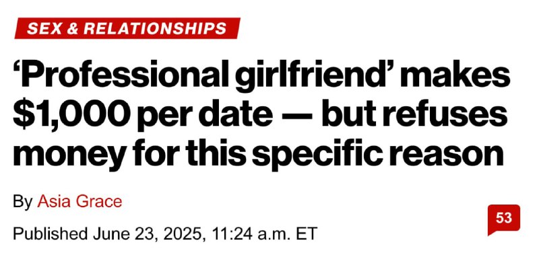Screen dimensions: 539x255
Task: Click the number 53 in the comment badge
Action: pyautogui.click(x=504, y=218)
